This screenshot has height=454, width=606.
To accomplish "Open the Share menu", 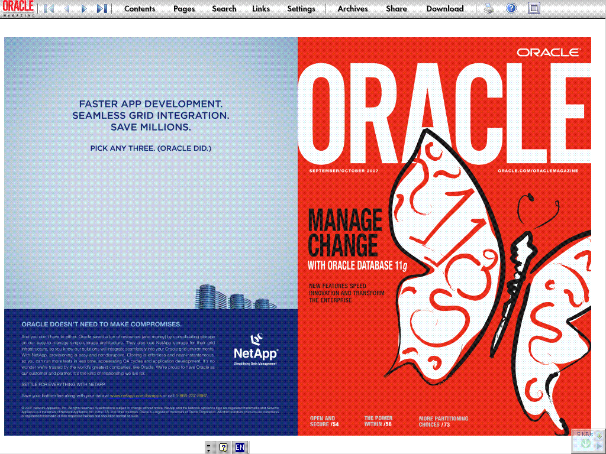I will point(397,9).
